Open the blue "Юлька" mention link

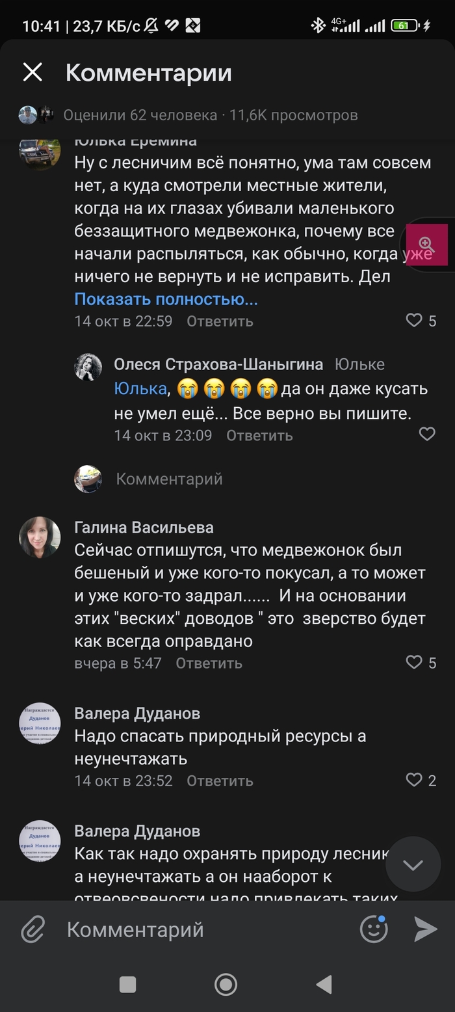140,389
